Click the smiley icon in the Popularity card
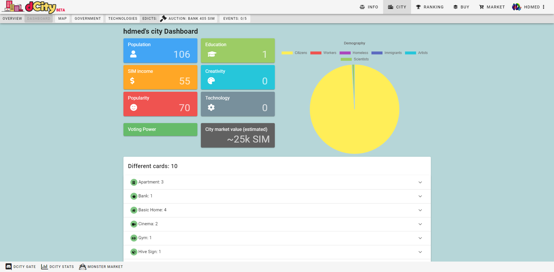554x272 pixels. coord(134,107)
